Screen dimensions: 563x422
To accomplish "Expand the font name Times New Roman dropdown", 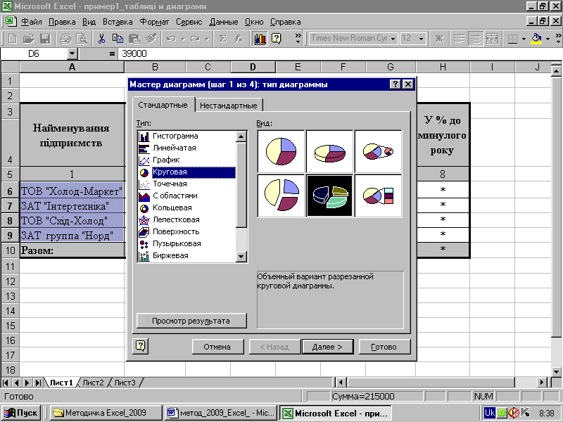I will point(393,39).
